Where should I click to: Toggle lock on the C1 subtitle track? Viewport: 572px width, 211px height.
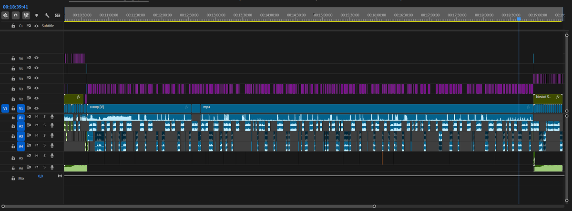pyautogui.click(x=13, y=26)
